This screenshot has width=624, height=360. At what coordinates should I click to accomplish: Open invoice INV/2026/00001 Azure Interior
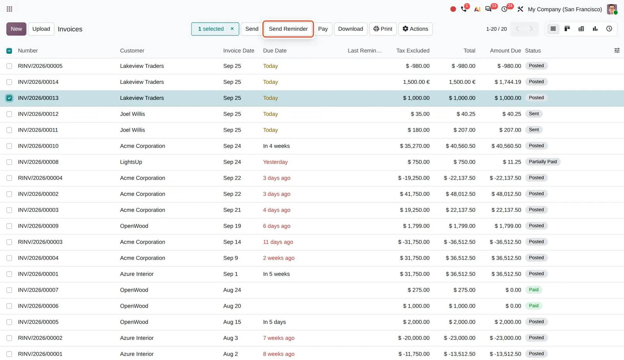tap(38, 274)
